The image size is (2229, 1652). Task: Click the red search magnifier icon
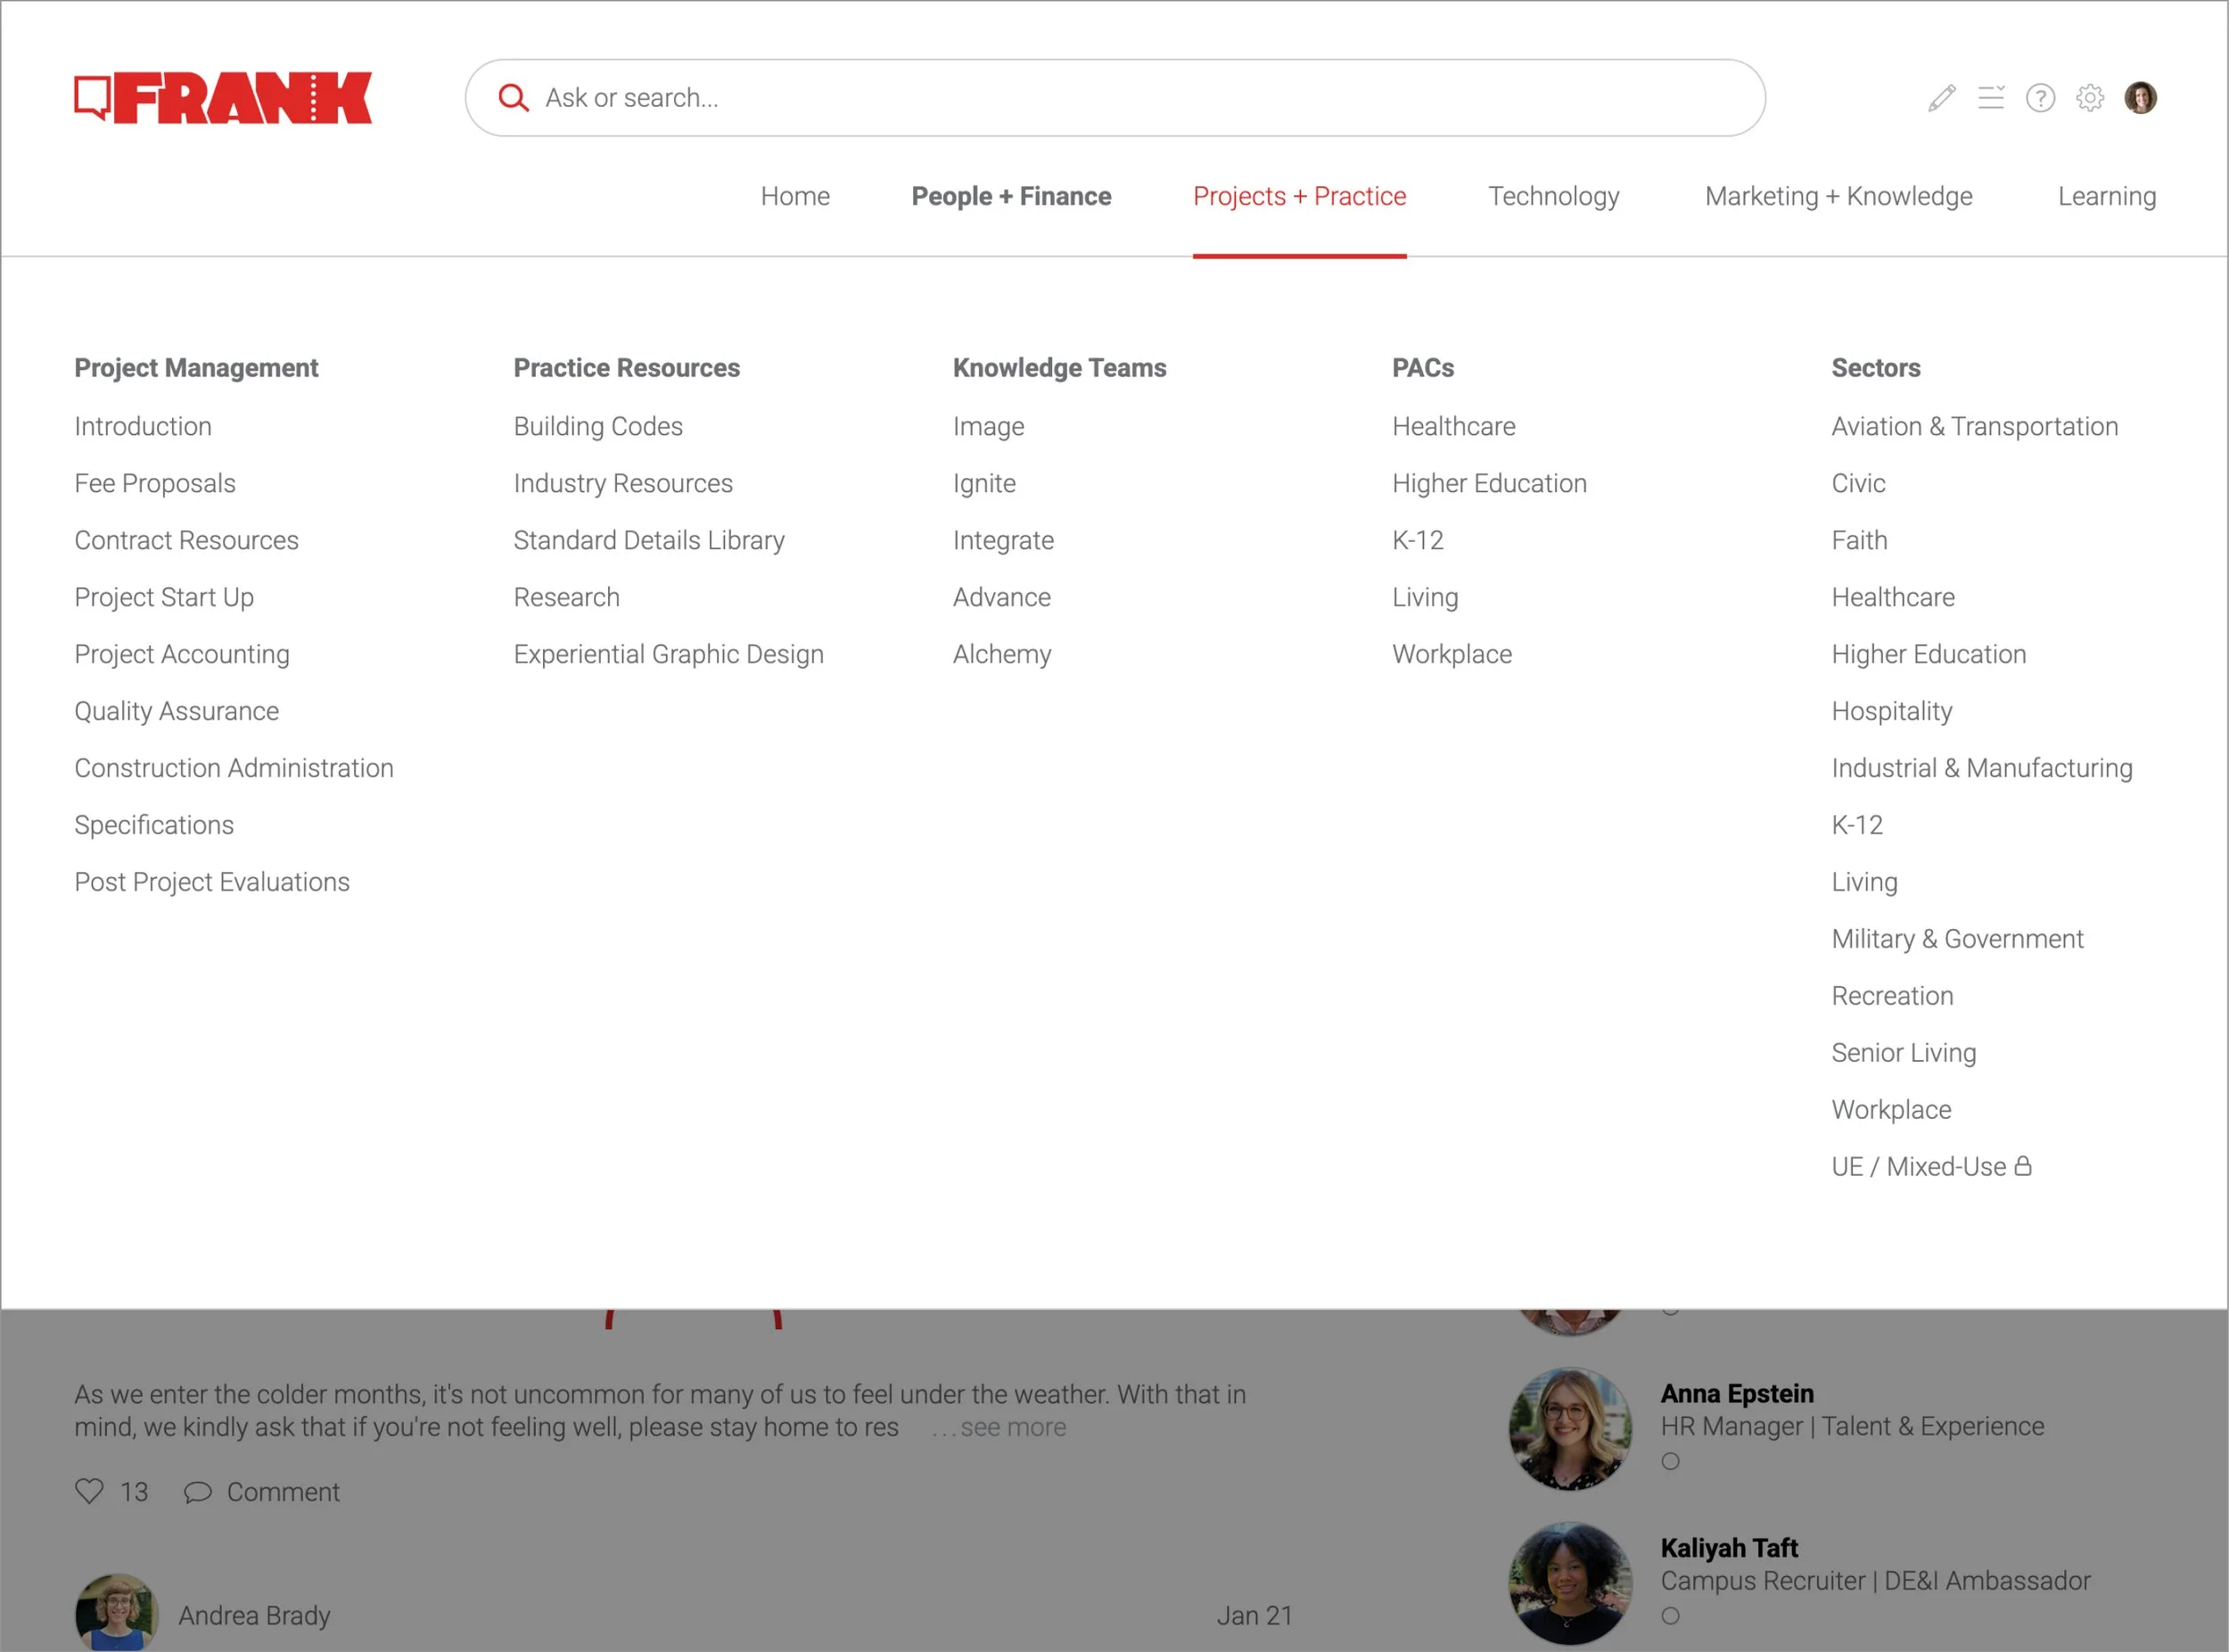click(x=513, y=98)
